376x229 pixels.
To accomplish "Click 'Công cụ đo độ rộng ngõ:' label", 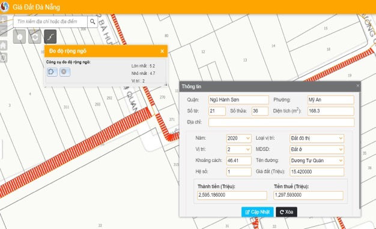I will click(68, 62).
